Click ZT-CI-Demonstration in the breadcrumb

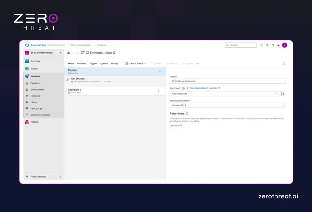coord(81,45)
